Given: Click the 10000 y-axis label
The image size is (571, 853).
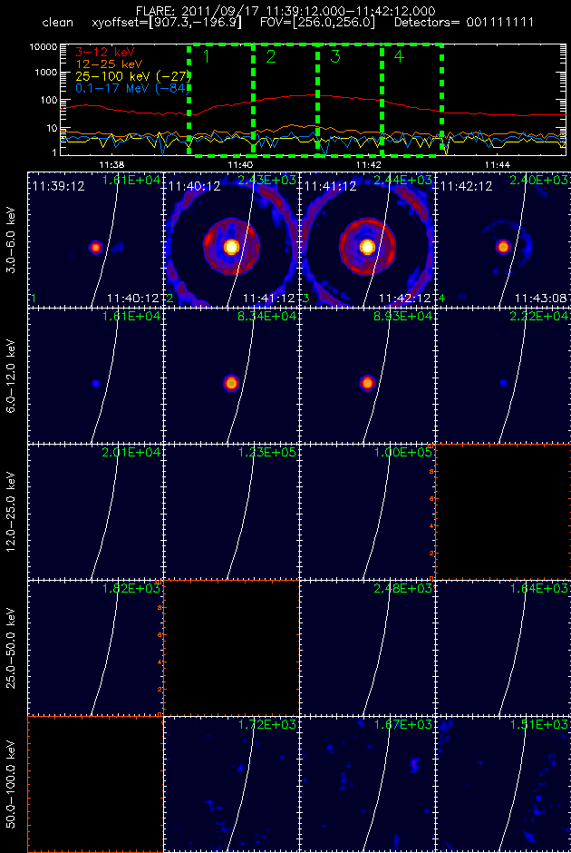Looking at the screenshot, I should (44, 48).
